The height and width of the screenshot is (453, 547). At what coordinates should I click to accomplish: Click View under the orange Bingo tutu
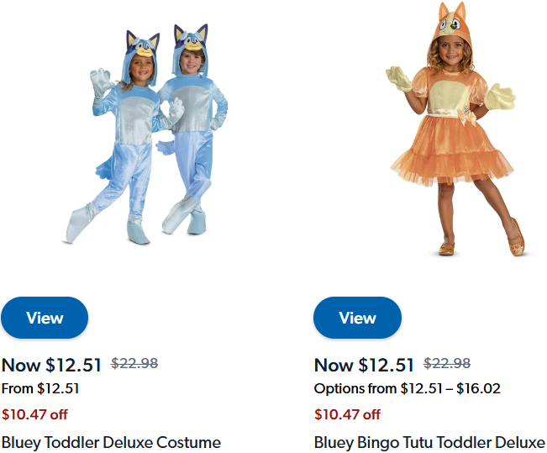pos(357,318)
